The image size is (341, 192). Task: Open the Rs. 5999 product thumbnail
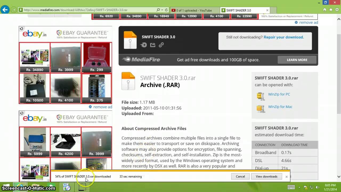click(35, 142)
